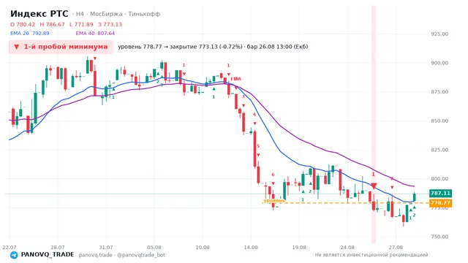Click the 'EMA 20 792.89' legend
The height and width of the screenshot is (263, 468).
coord(29,34)
